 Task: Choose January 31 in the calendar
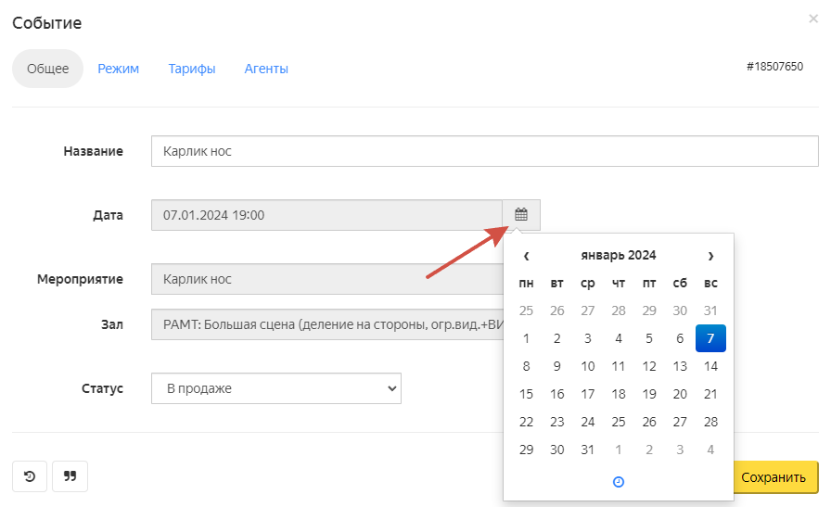tap(588, 450)
